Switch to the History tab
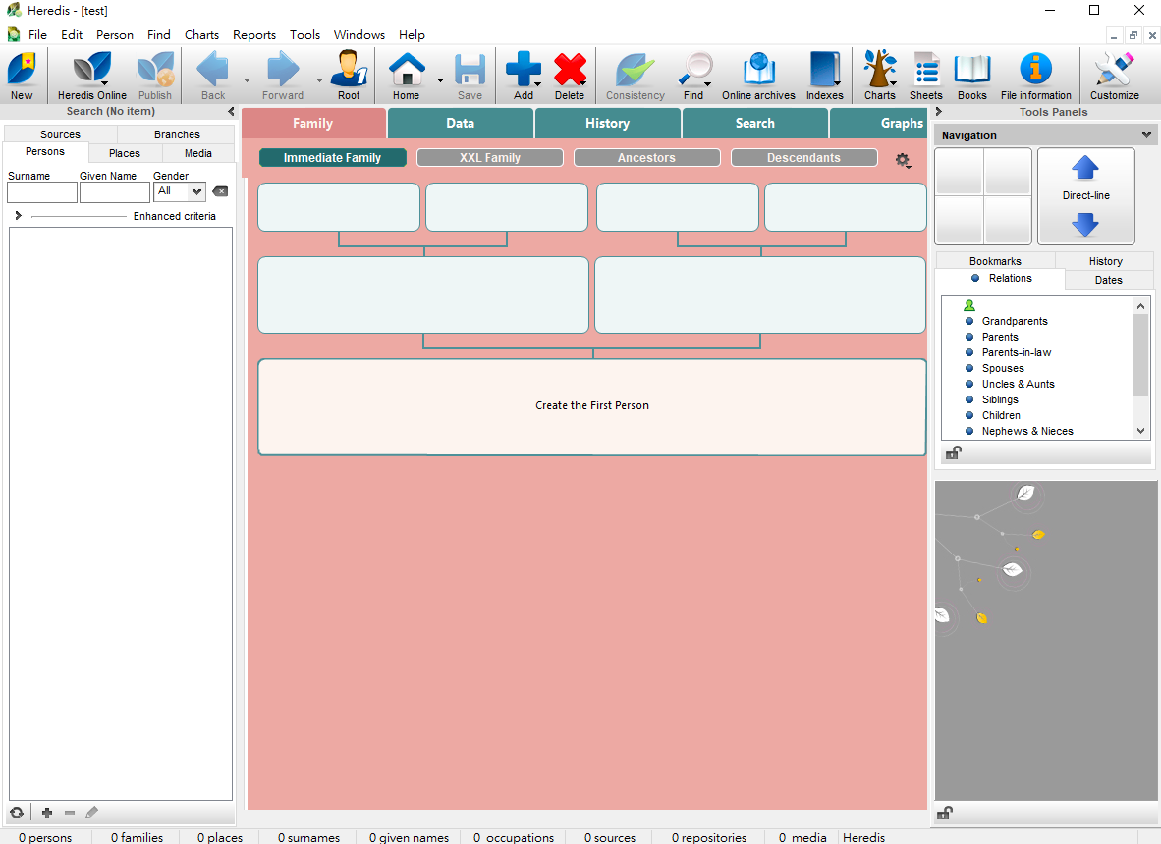 point(607,124)
